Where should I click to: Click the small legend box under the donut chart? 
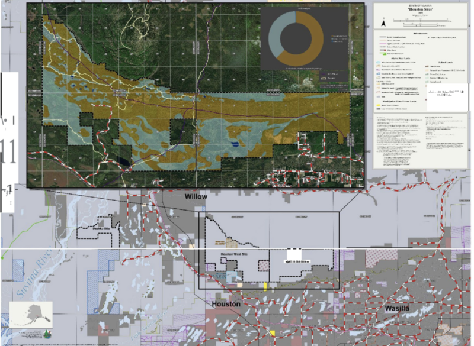coord(334,76)
